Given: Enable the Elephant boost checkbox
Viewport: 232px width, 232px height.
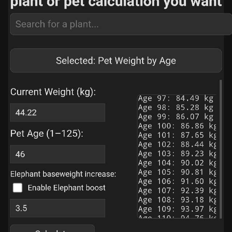Looking at the screenshot, I should click(17, 188).
